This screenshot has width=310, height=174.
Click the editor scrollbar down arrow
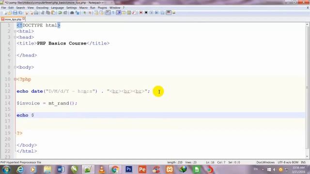click(307, 157)
